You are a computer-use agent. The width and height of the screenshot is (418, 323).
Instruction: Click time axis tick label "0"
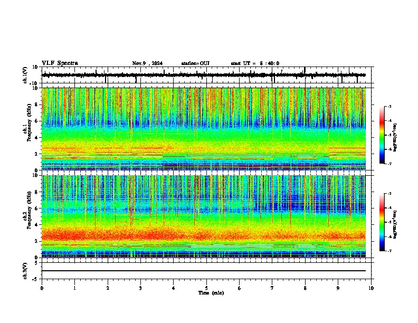[x=42, y=288]
